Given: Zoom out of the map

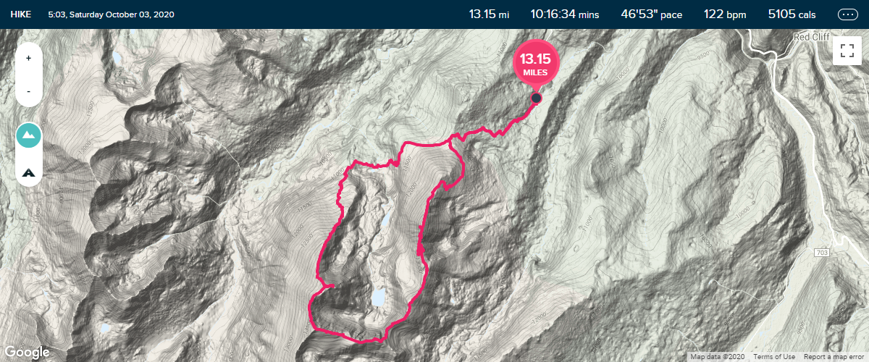Looking at the screenshot, I should tap(28, 91).
